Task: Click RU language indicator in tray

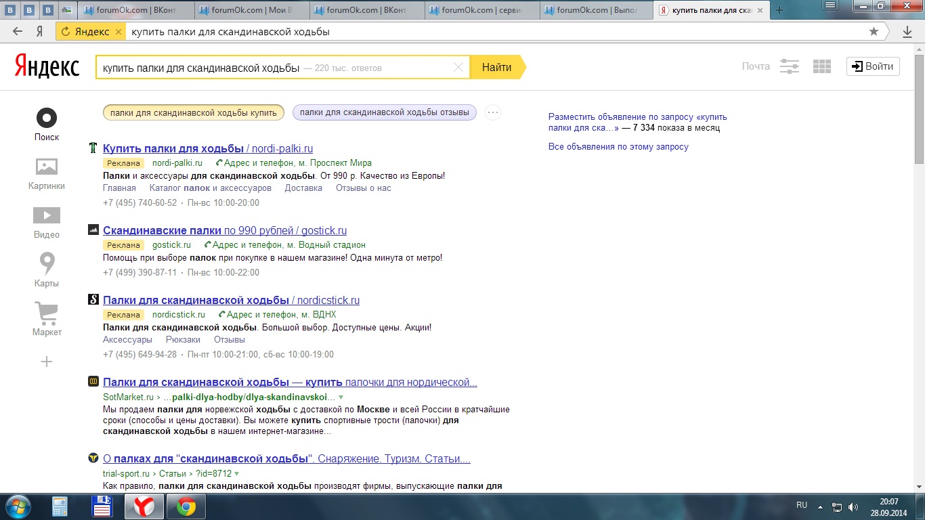Action: pos(802,505)
